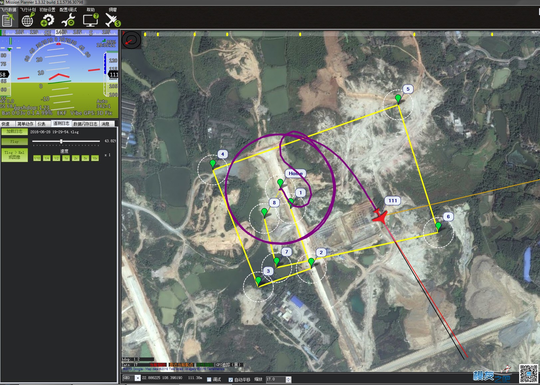The image size is (540, 385).
Task: Set playback speed to 2x
Action: 76,158
